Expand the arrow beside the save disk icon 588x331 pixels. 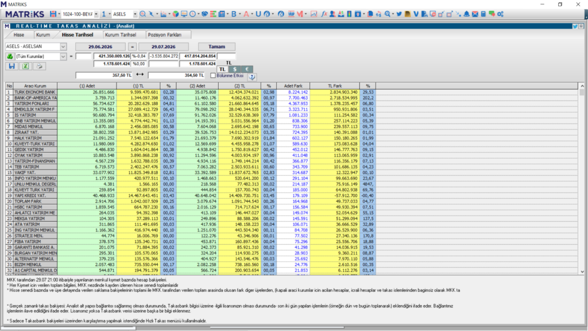tap(59, 14)
